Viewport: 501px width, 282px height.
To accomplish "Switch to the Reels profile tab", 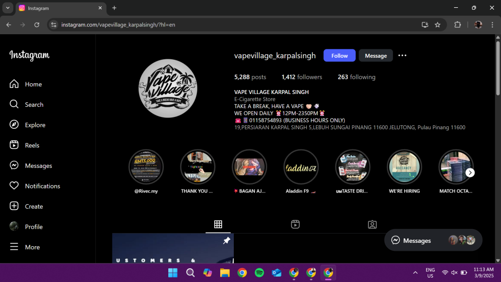I will [x=295, y=224].
